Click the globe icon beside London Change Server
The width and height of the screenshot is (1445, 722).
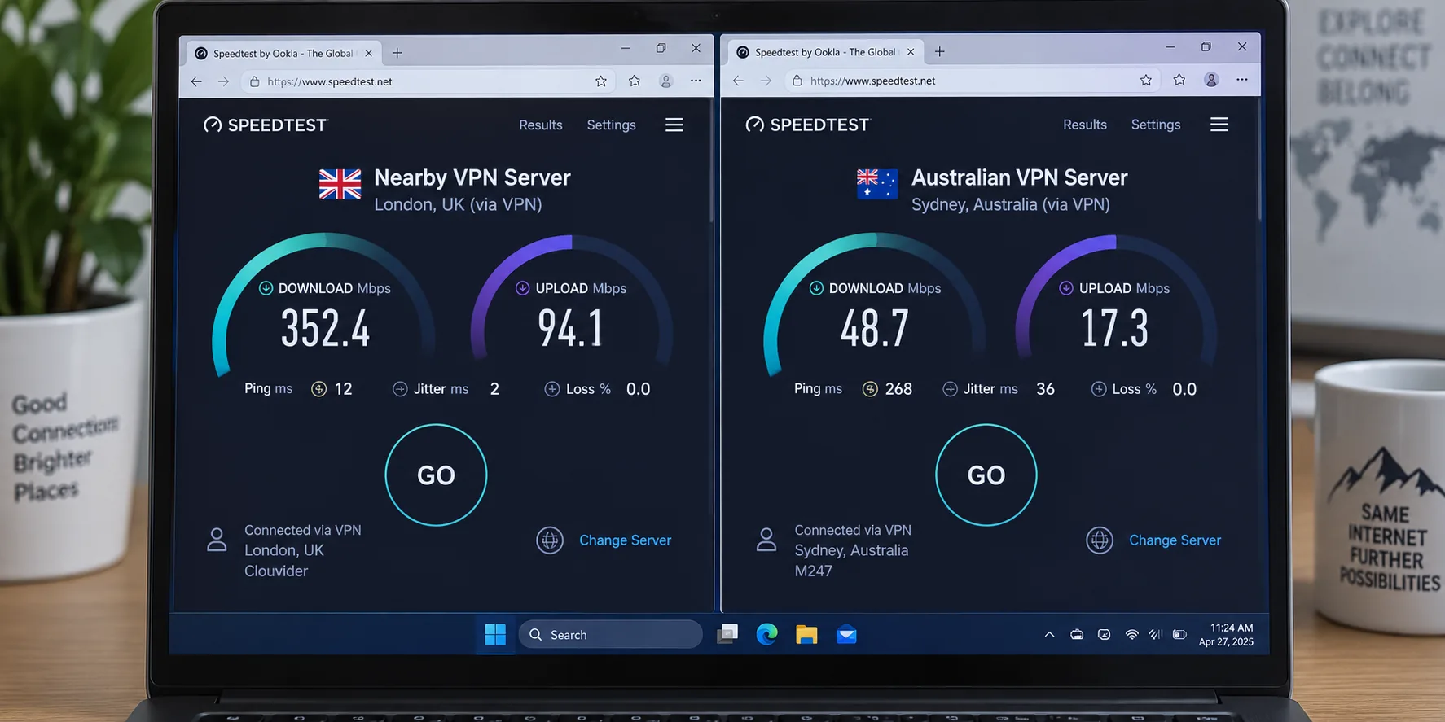click(550, 540)
